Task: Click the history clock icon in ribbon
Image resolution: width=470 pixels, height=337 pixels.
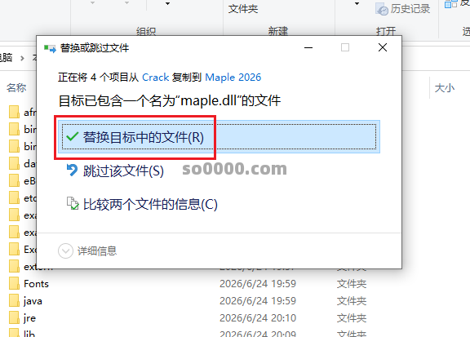Action: tap(382, 9)
